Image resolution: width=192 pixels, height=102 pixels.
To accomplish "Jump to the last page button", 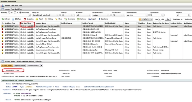I will (x=151, y=19).
